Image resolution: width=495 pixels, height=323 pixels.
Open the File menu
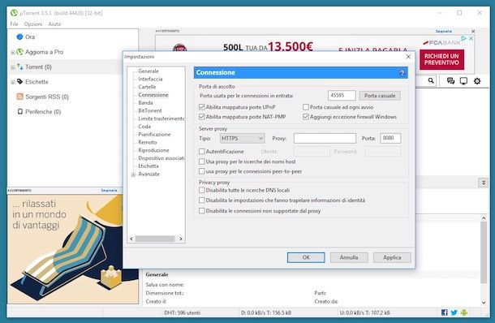[14, 24]
